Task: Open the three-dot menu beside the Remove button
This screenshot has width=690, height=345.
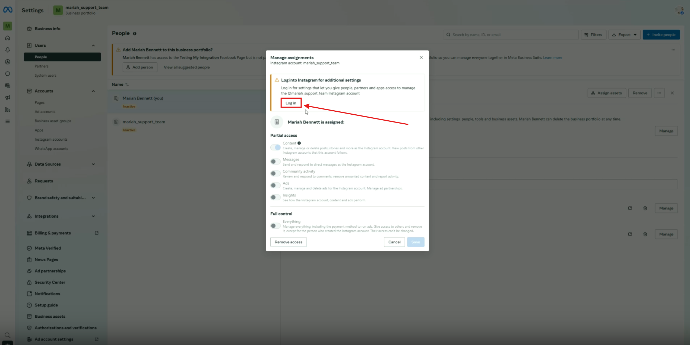Action: coord(659,93)
